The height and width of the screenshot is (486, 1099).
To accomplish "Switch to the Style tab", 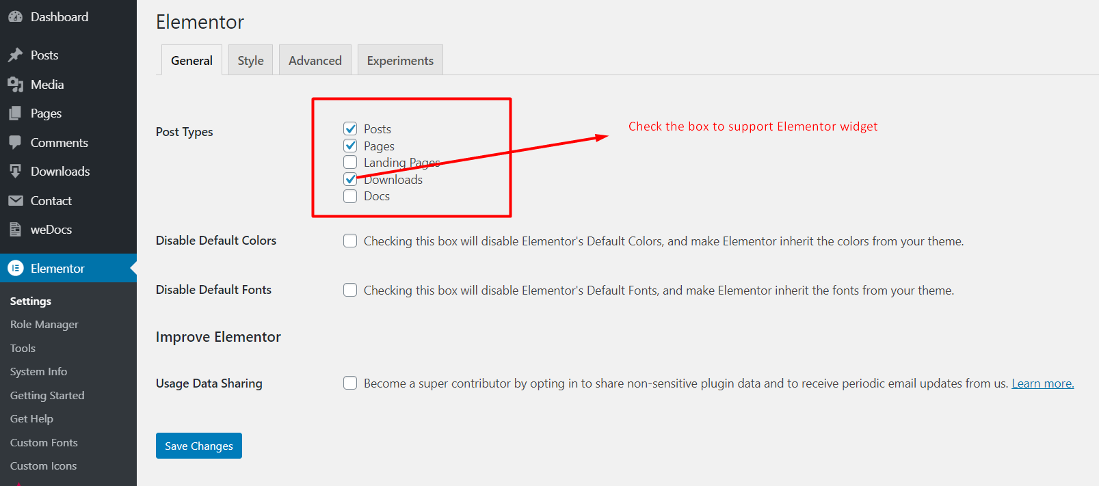I will point(250,60).
